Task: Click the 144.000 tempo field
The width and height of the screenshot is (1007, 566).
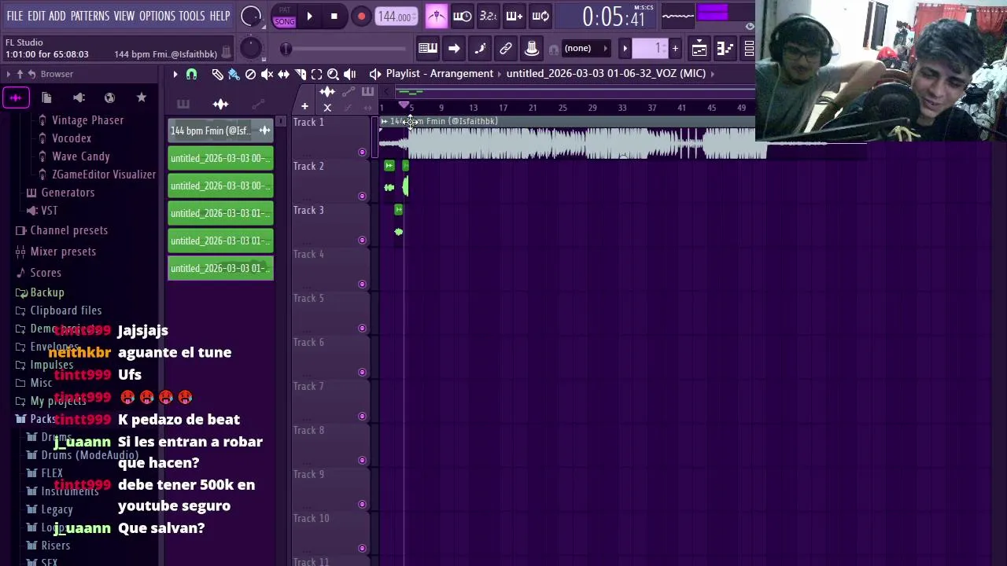Action: coord(395,17)
